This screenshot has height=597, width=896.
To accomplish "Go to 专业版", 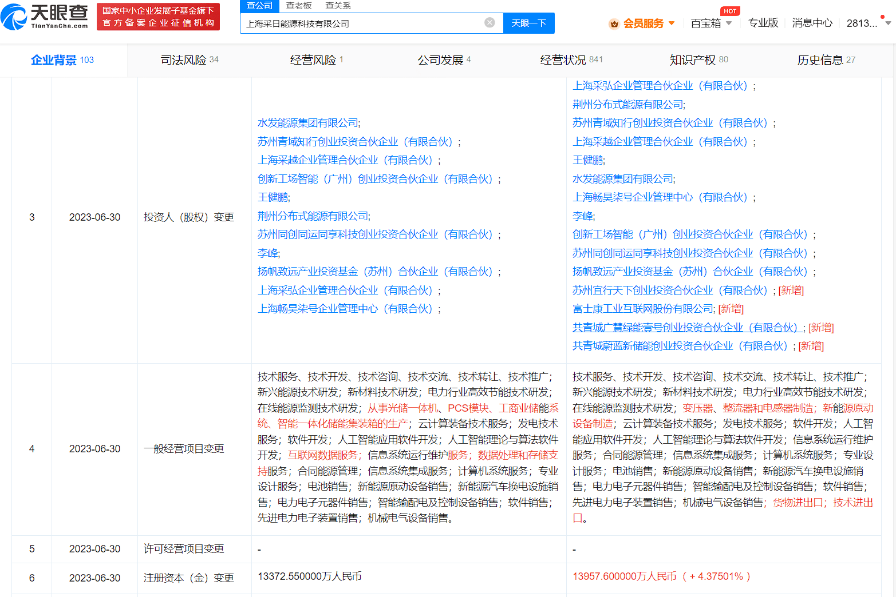I will (763, 23).
